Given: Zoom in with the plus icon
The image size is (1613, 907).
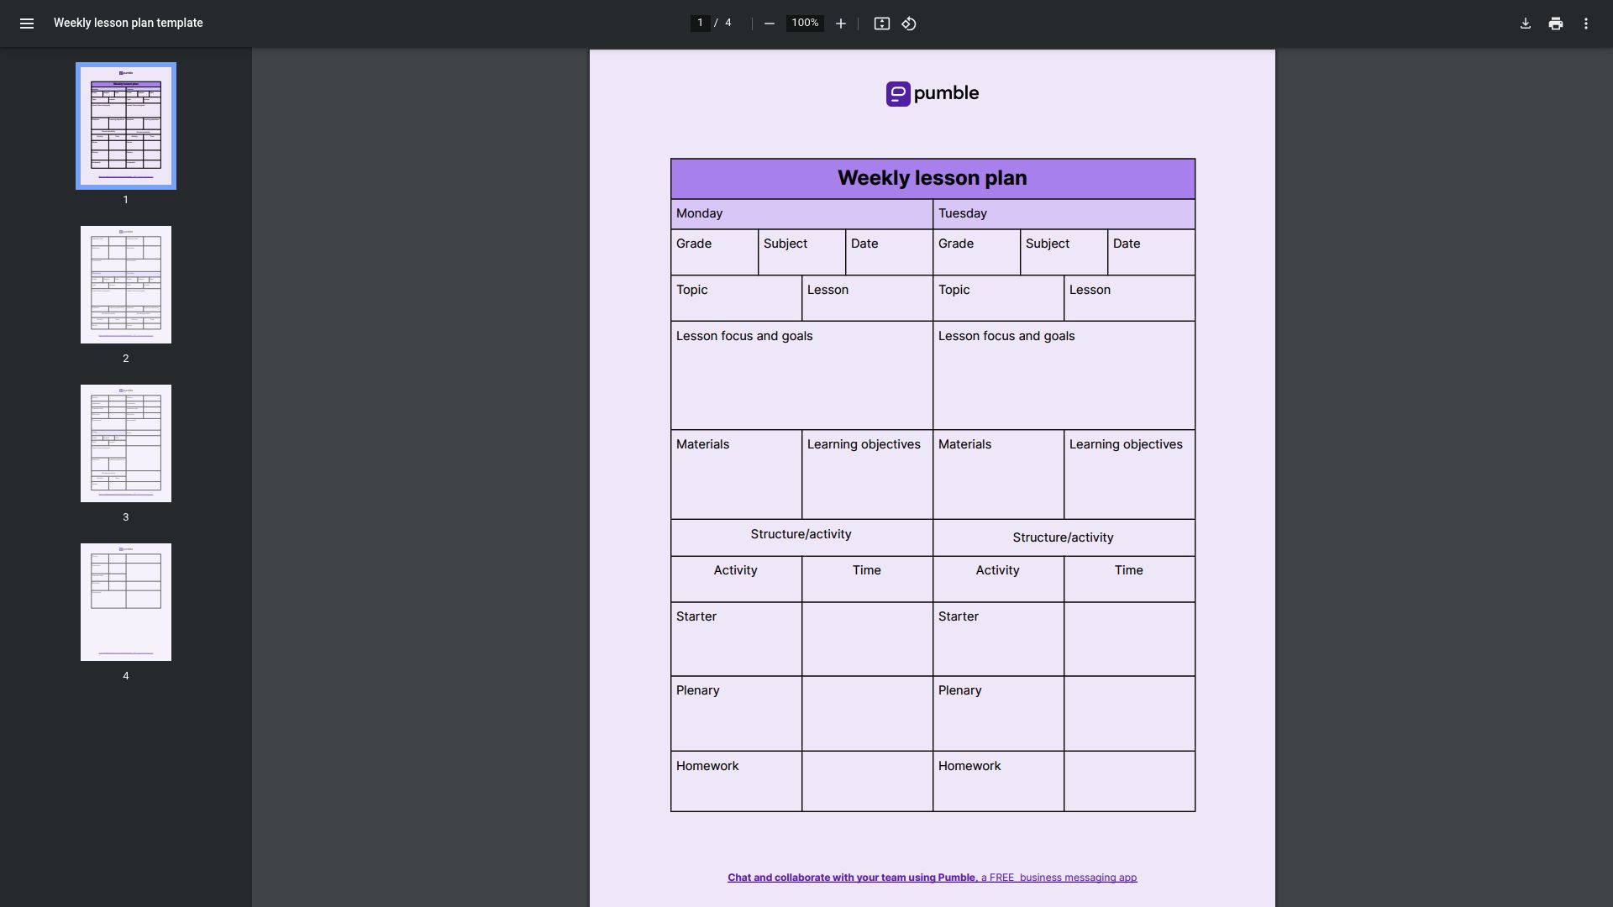Looking at the screenshot, I should pyautogui.click(x=840, y=24).
